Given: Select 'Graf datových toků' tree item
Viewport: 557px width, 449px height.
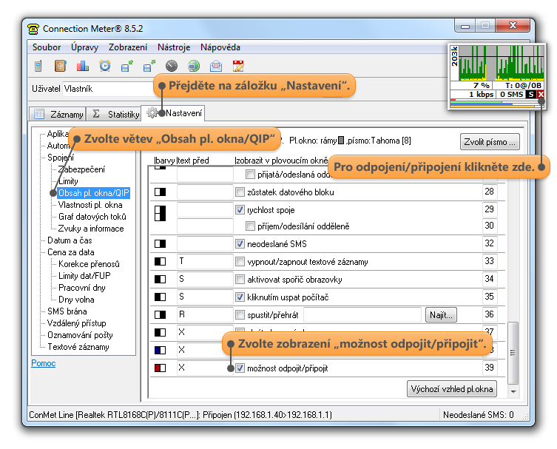Looking at the screenshot, I should tap(92, 217).
